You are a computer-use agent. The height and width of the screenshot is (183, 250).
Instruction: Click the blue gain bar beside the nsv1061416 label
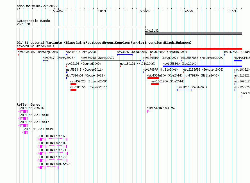pyautogui.click(x=238, y=61)
